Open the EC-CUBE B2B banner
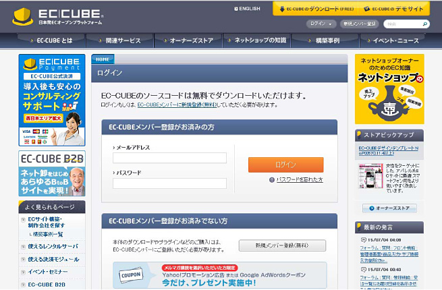Viewport: 442px width, 290px height. [52, 173]
